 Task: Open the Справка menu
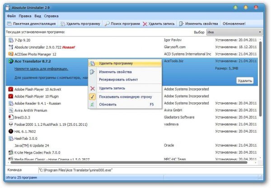pyautogui.click(x=51, y=16)
